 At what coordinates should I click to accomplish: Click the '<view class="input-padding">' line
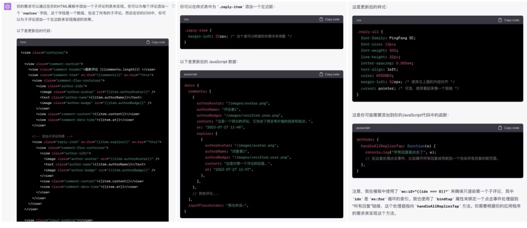coord(59,220)
